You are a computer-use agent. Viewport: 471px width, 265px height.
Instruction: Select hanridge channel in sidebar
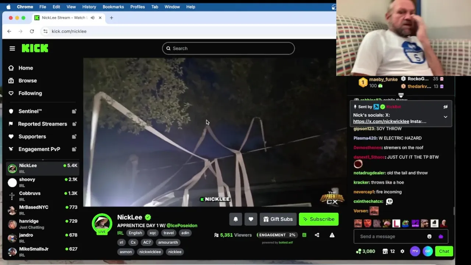coord(42,224)
